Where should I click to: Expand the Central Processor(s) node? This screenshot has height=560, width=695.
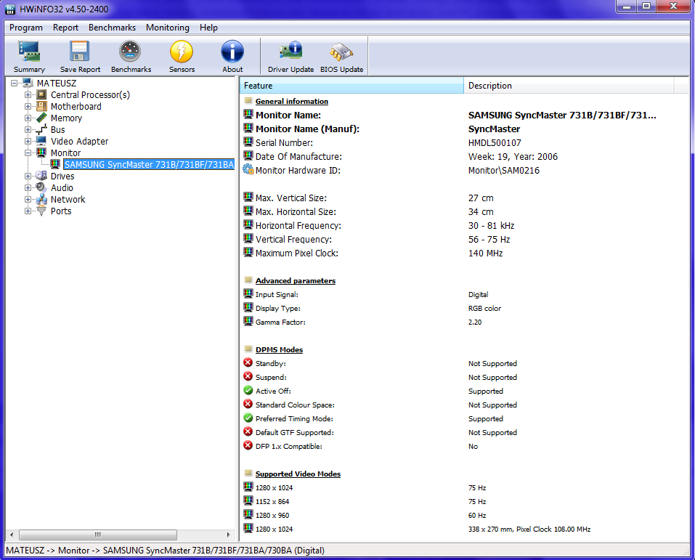click(x=28, y=94)
